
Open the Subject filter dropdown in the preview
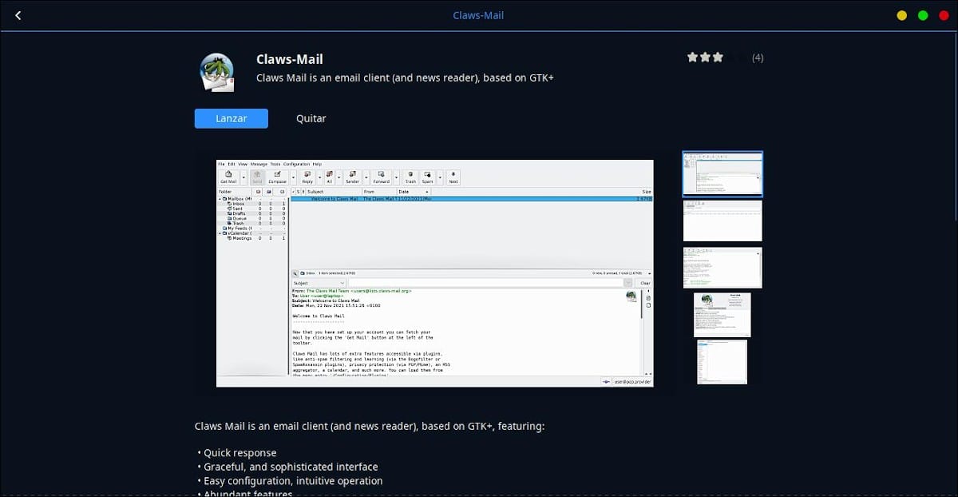pyautogui.click(x=319, y=283)
